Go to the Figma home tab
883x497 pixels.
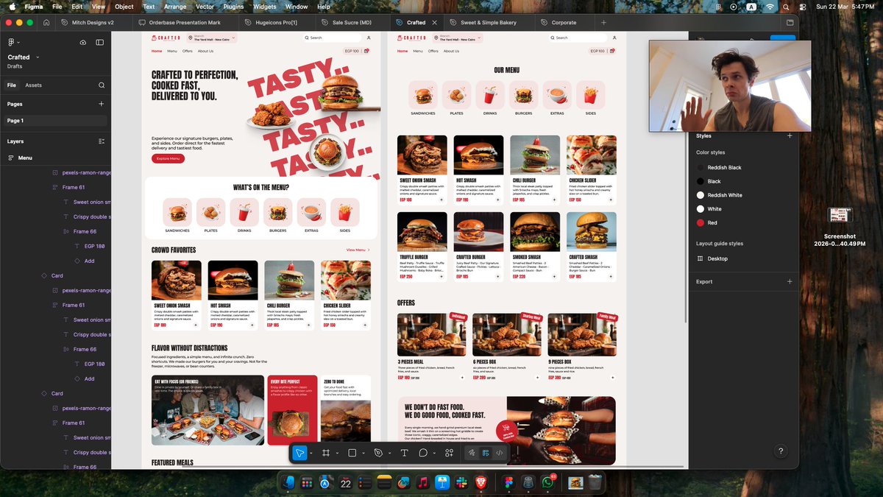tap(46, 23)
